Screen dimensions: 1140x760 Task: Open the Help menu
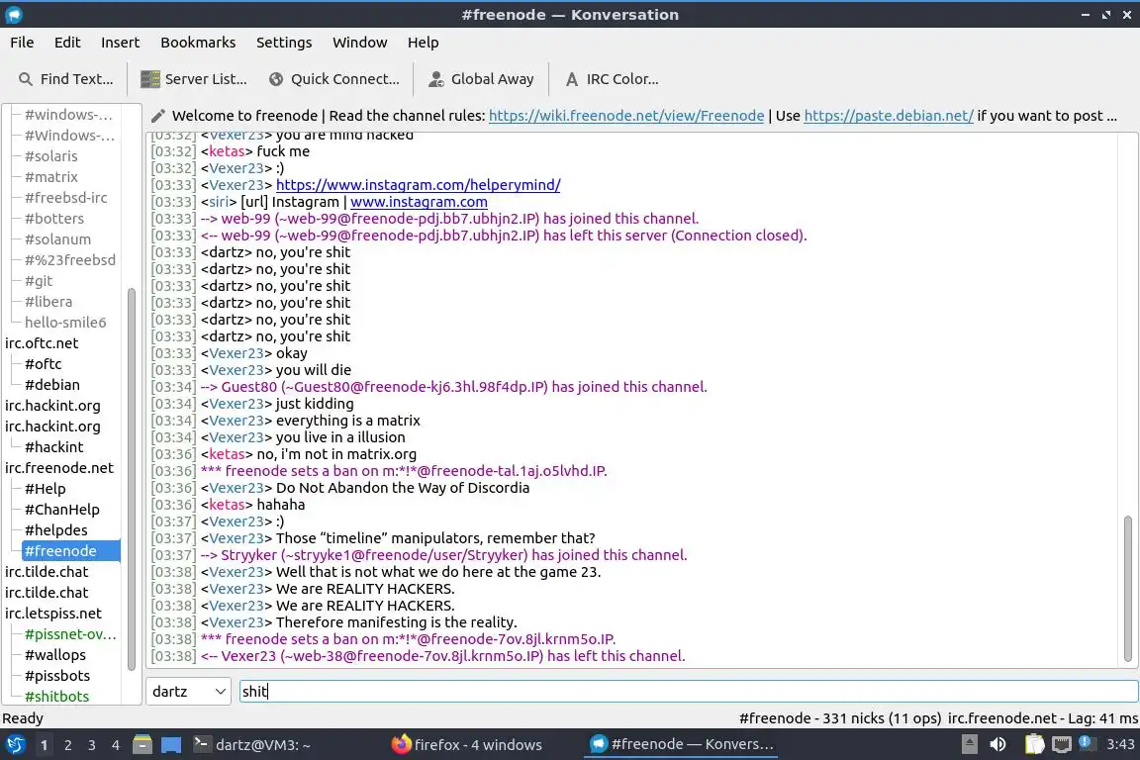423,43
